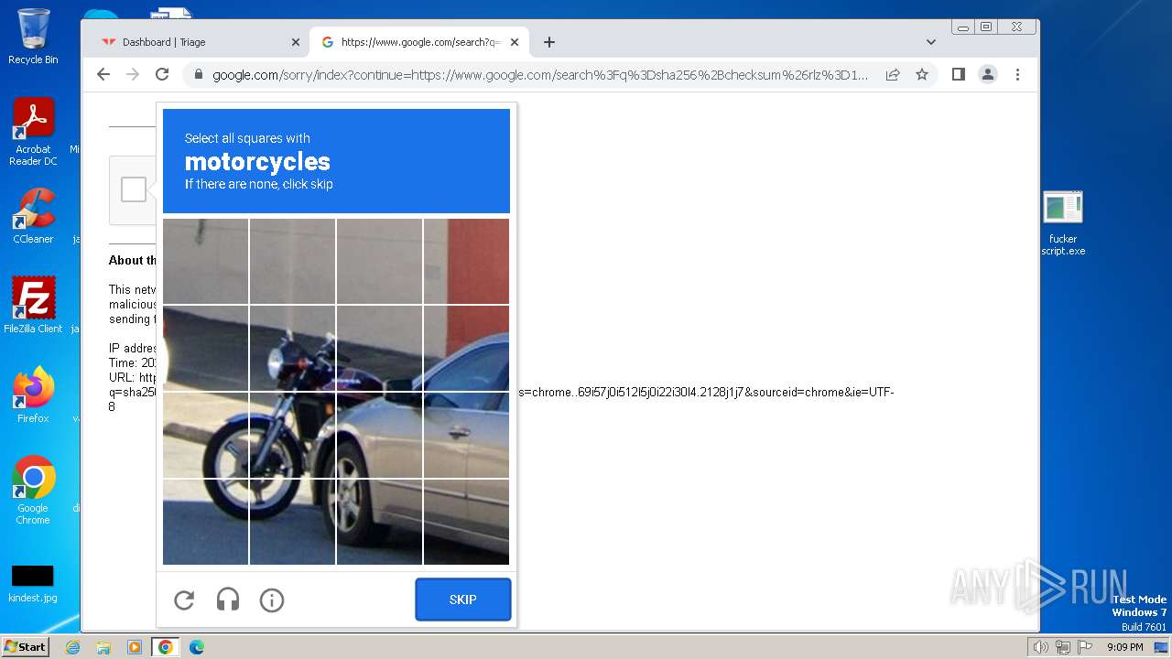Go back in Chrome

103,75
